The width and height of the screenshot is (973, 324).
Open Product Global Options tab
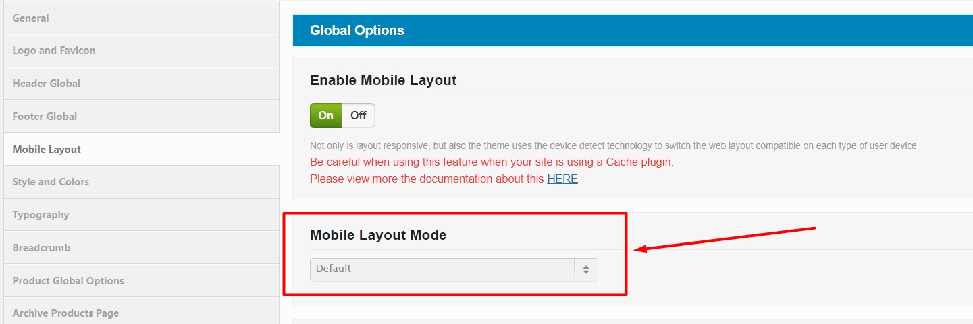68,281
